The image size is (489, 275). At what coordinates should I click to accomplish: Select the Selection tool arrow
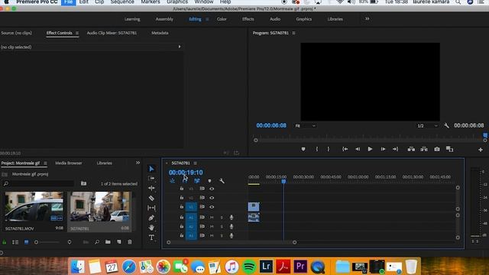click(151, 169)
